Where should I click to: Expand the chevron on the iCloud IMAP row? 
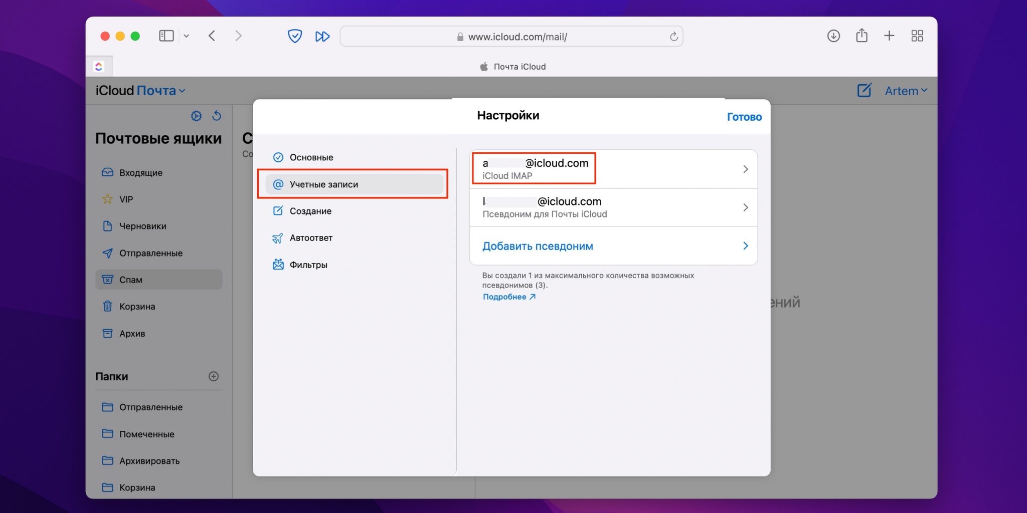[746, 169]
